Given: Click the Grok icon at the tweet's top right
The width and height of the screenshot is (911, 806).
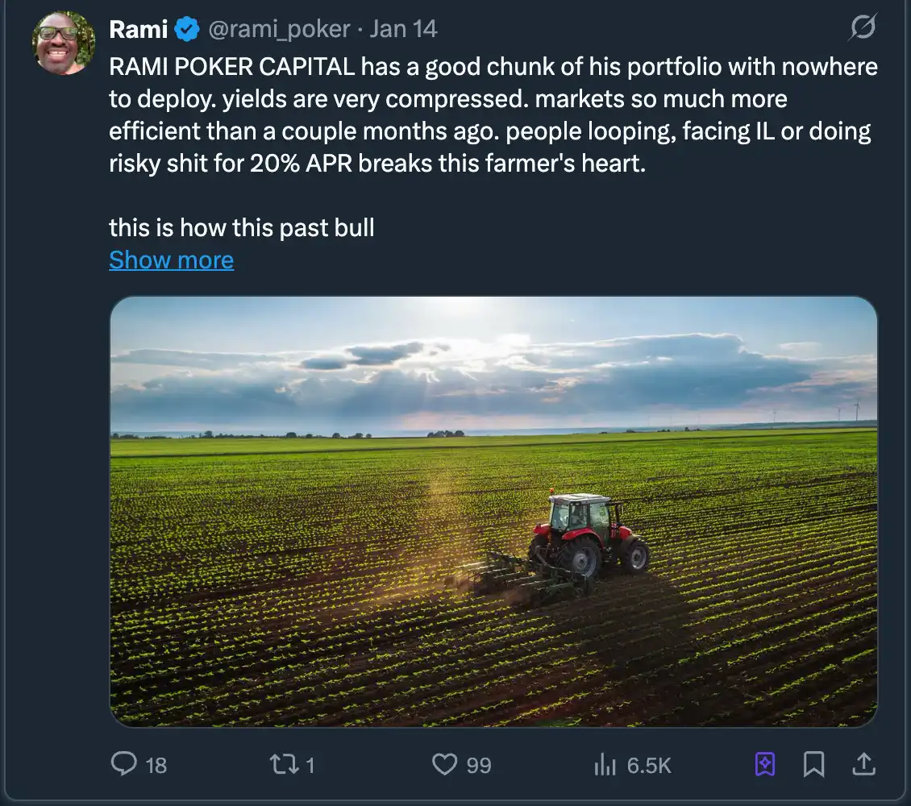Looking at the screenshot, I should click(x=862, y=30).
